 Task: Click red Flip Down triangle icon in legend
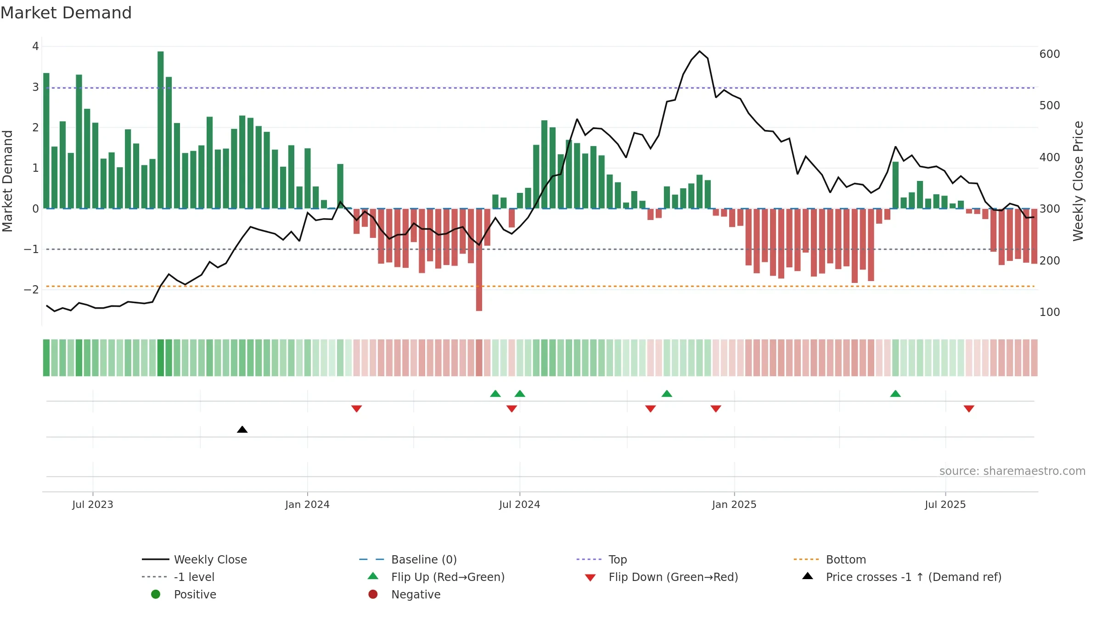[x=590, y=578]
